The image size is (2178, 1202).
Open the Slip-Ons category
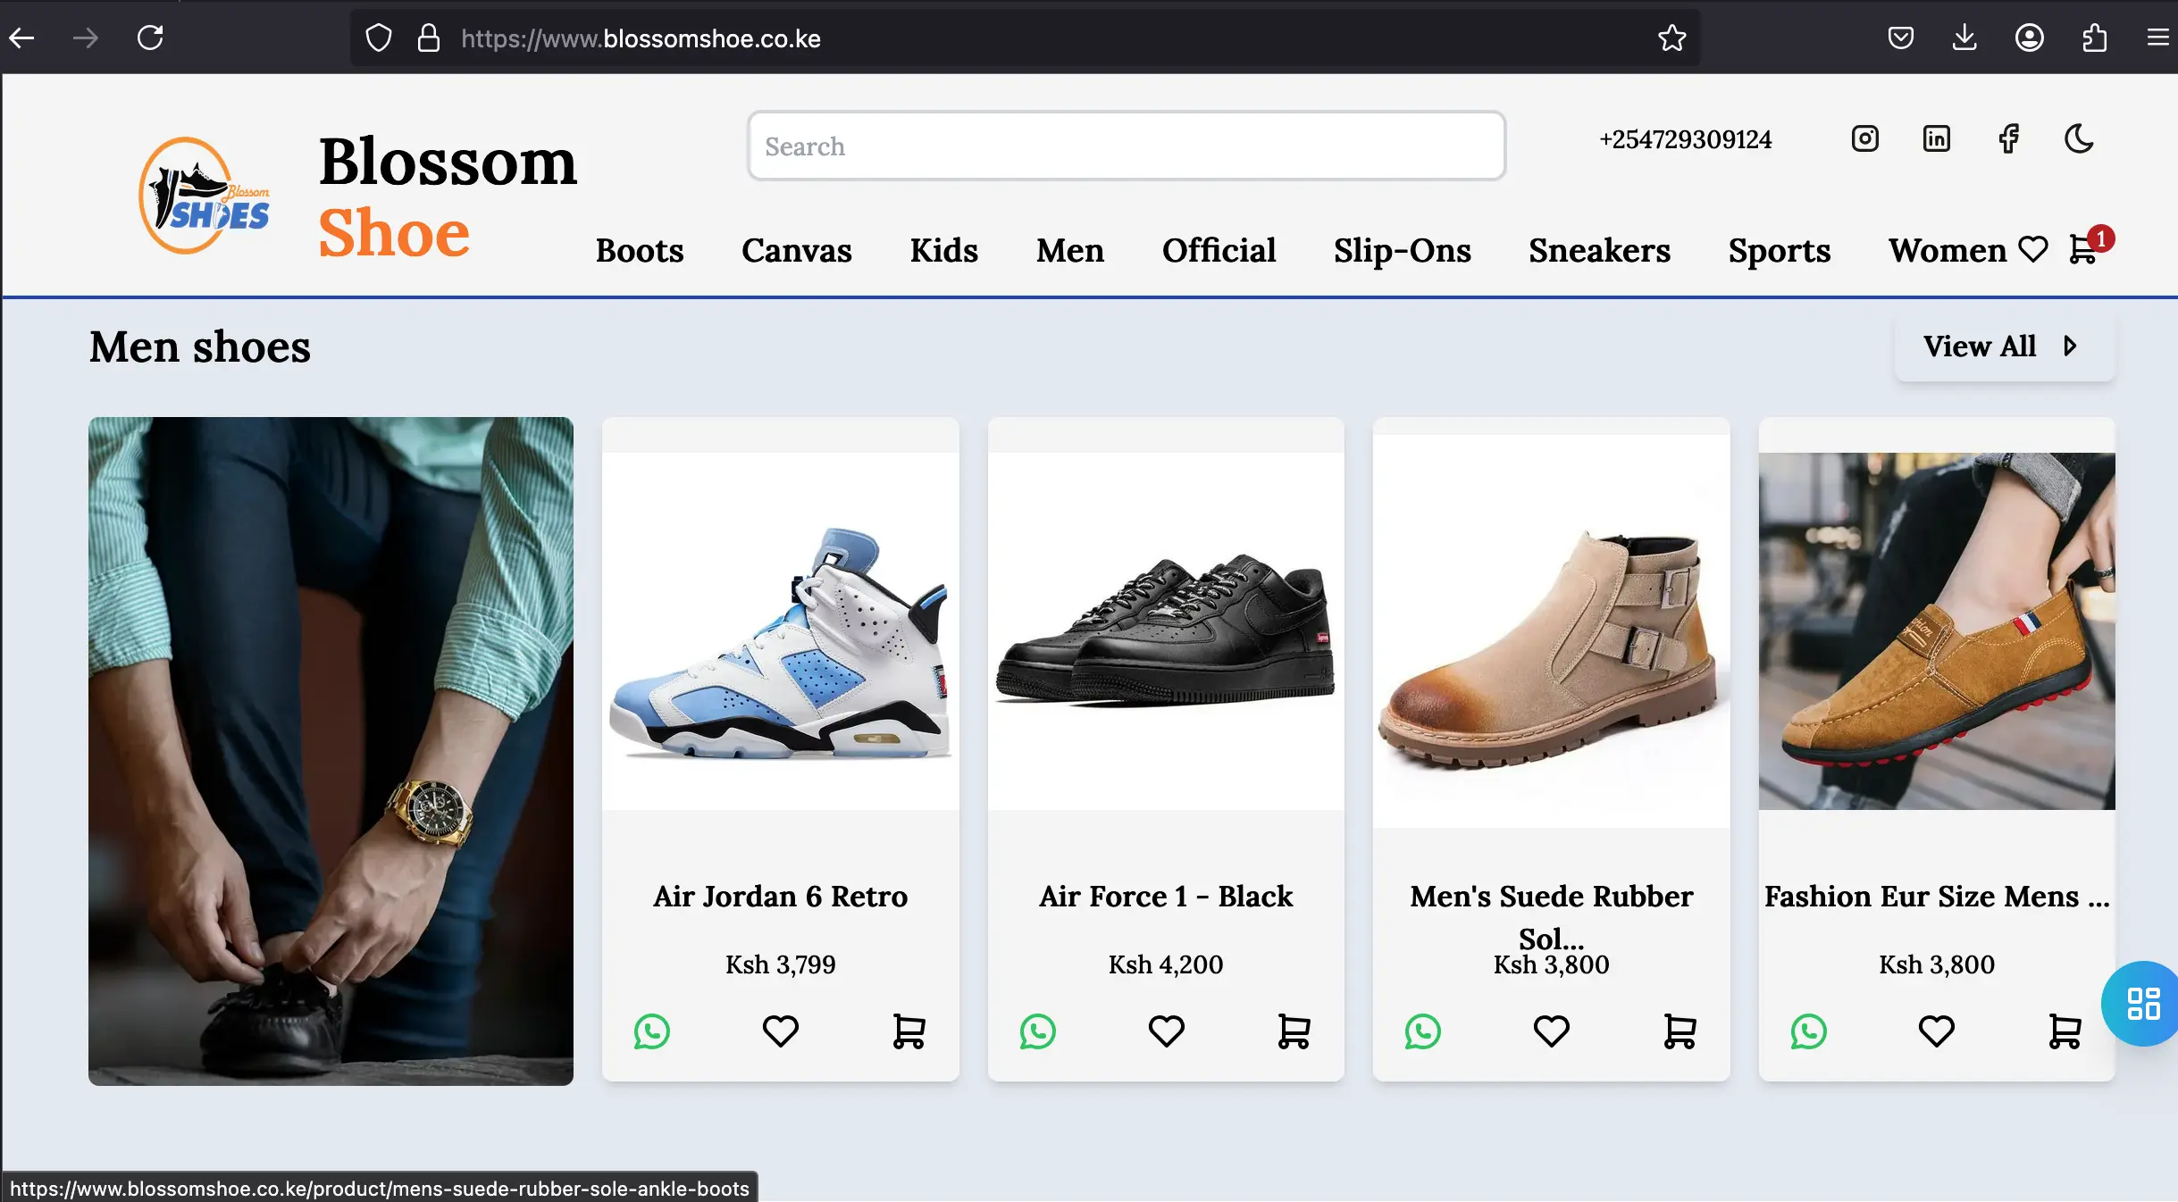(1402, 251)
